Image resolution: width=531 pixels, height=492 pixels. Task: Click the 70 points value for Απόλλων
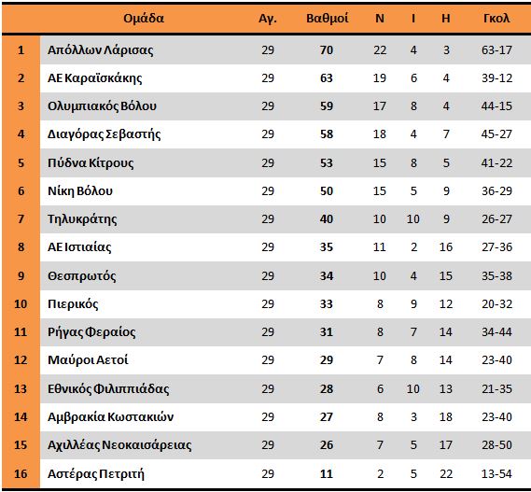point(327,50)
